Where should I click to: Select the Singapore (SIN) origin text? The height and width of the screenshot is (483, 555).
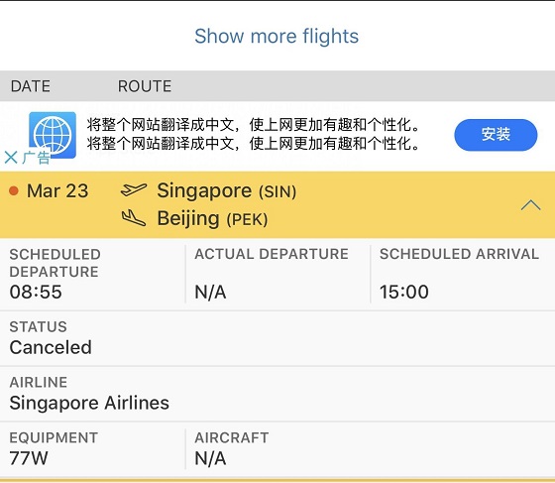click(x=227, y=190)
